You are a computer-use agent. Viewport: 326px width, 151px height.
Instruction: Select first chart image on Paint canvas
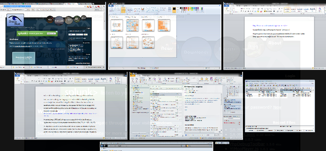point(117,25)
